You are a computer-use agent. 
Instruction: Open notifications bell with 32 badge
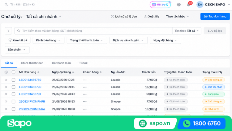[x=189, y=4]
